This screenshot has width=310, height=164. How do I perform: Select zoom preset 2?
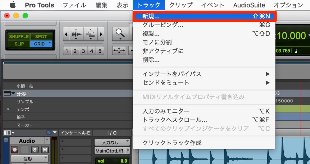[75, 51]
